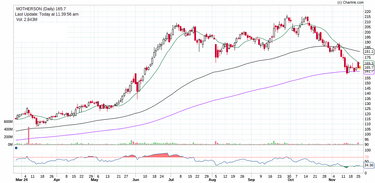Click the Sep month axis label
The image size is (375, 183).
pyautogui.click(x=251, y=180)
